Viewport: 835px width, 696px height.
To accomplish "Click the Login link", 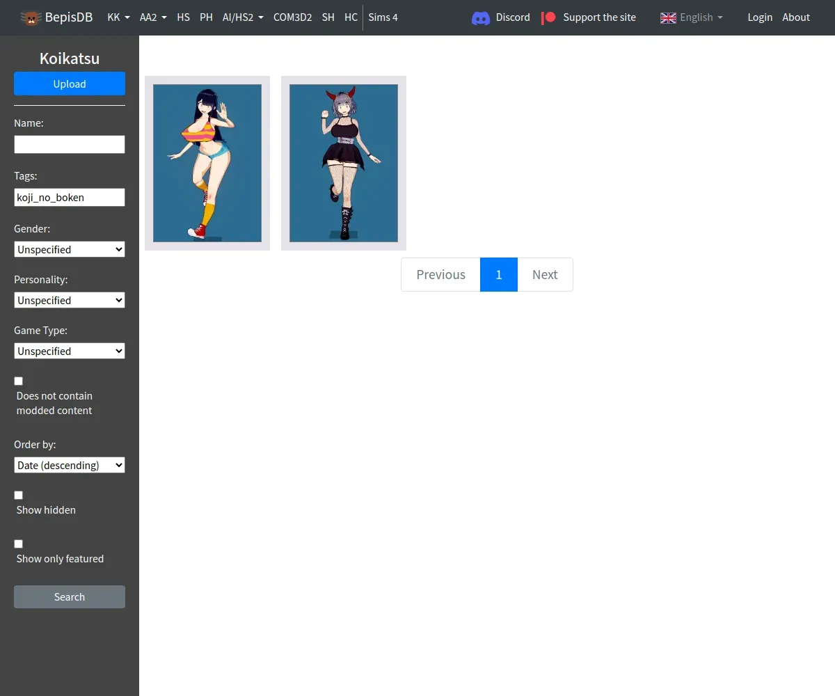I will (x=760, y=17).
